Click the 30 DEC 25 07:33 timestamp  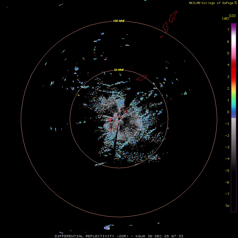point(166,236)
